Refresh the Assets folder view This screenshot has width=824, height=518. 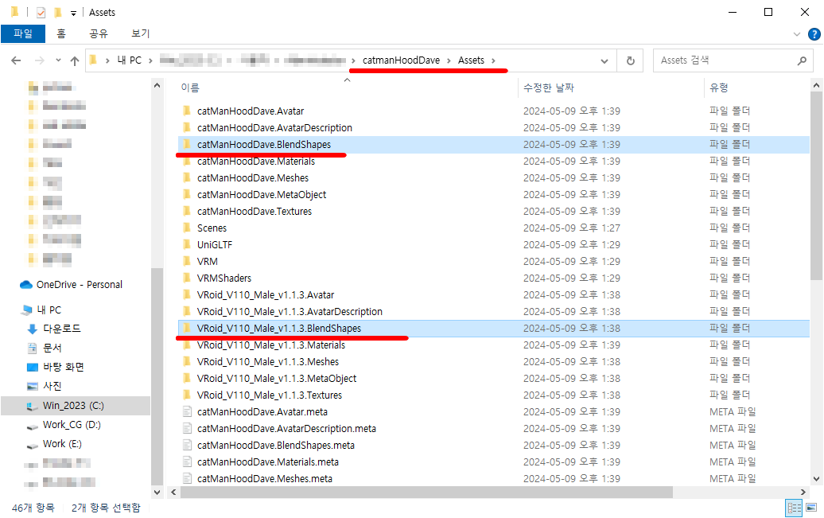(x=631, y=61)
